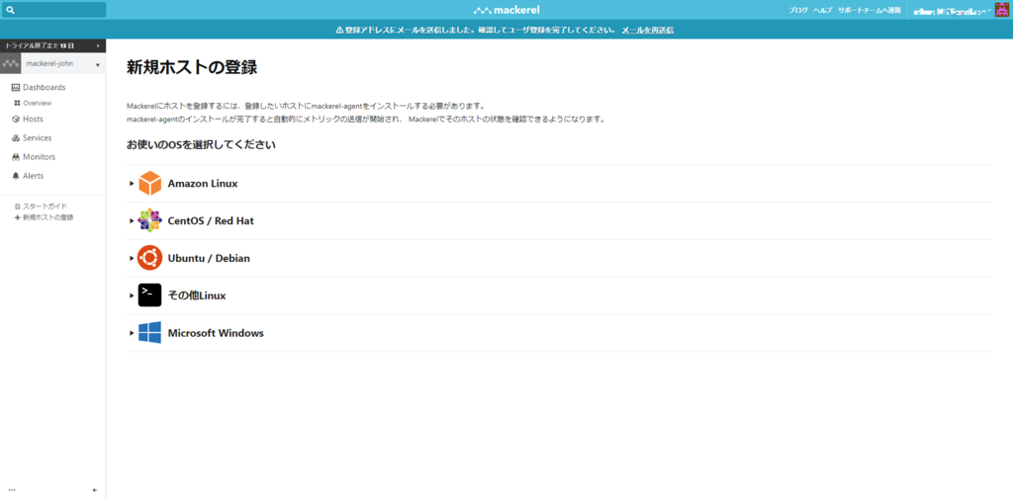Expand the CentOS / Red Hat disclosure triangle

pos(132,220)
